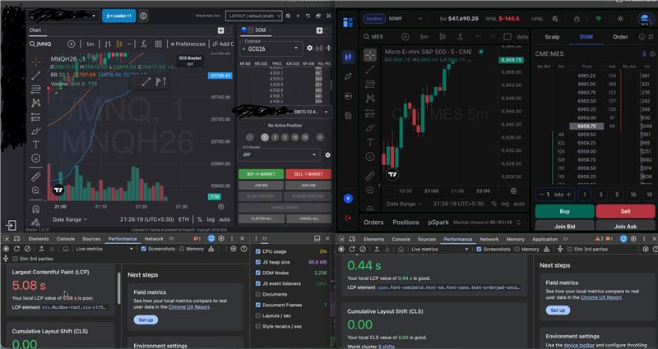Toggle the theme sun icon in right platform header
This screenshot has width=658, height=349.
620,19
